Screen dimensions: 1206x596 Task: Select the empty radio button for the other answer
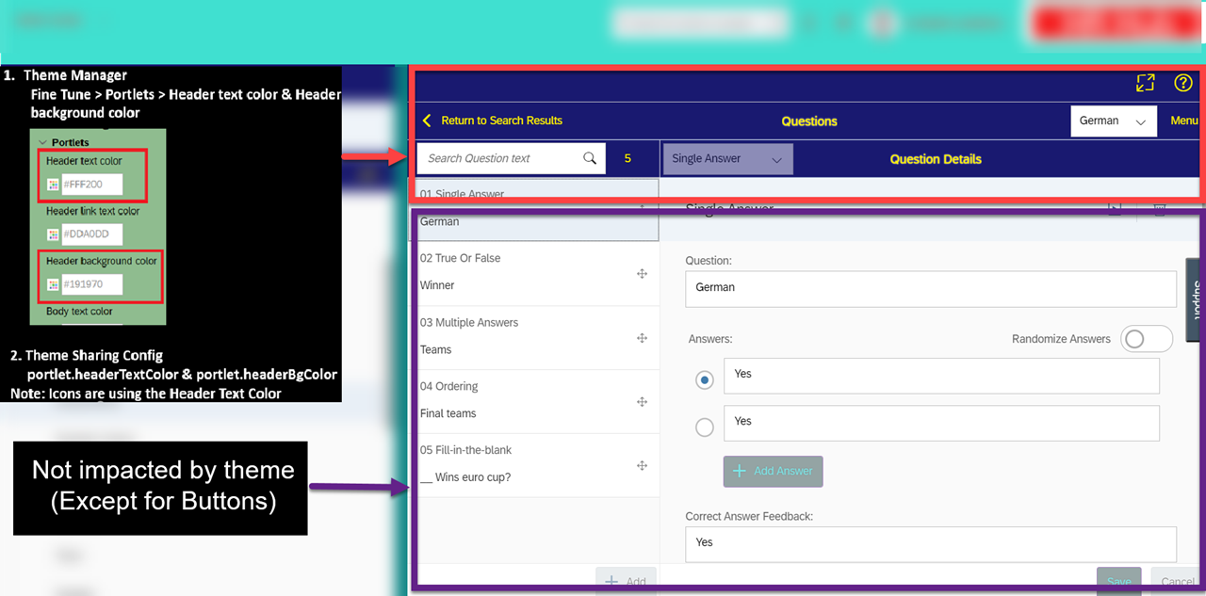704,427
